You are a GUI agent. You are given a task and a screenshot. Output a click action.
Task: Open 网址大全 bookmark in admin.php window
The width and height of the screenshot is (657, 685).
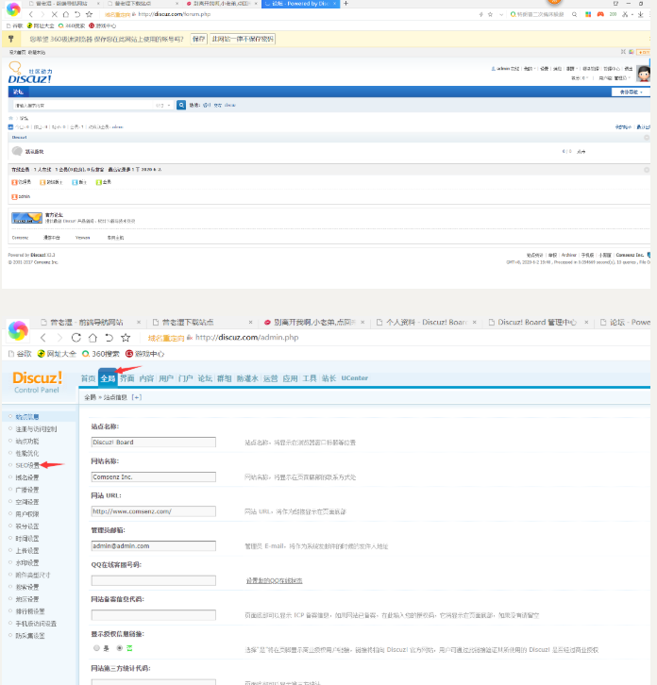click(57, 354)
